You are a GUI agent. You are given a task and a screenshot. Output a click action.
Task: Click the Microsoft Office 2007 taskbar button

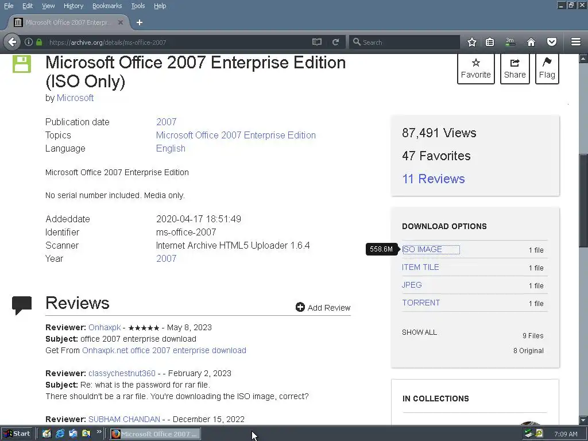tap(155, 434)
